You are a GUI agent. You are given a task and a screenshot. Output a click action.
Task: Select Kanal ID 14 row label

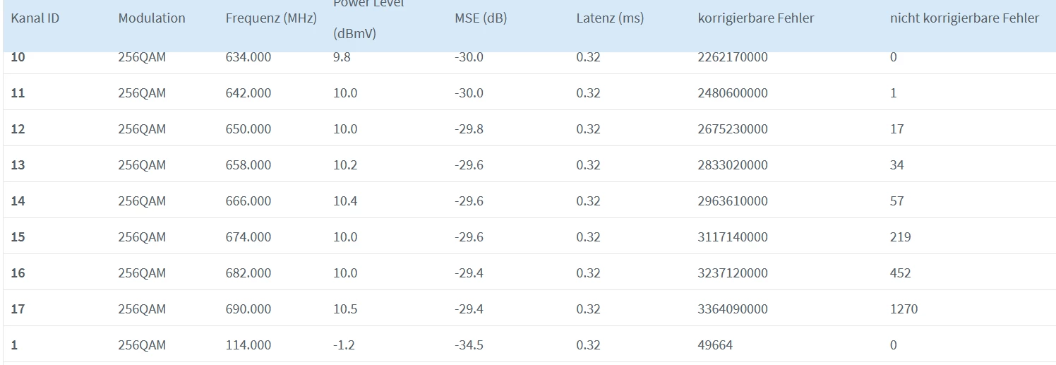(x=18, y=201)
